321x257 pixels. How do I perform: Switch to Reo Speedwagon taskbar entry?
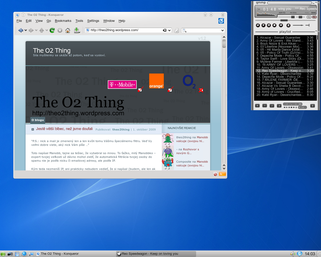[x=156, y=254]
